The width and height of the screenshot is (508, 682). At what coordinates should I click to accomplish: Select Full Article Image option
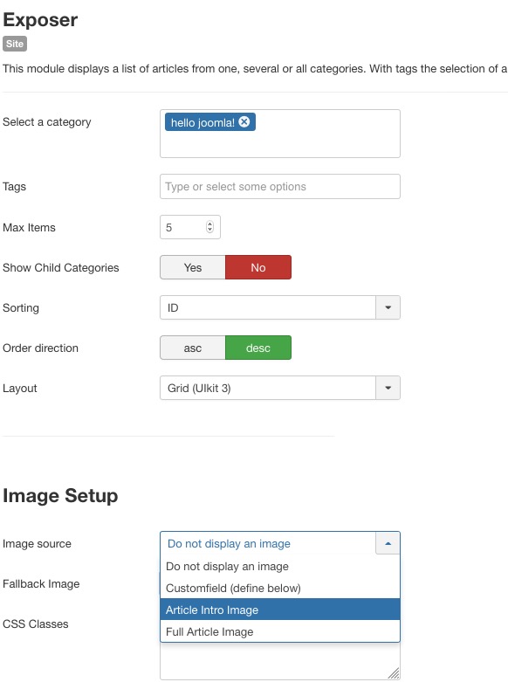tap(280, 631)
